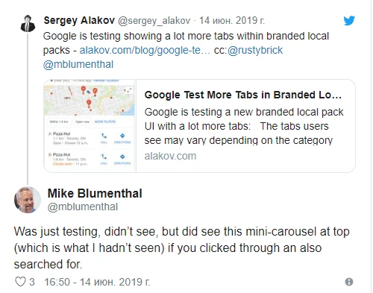This screenshot has width=373, height=293.
Task: Like the tweet with the heart icon
Action: coord(20,282)
